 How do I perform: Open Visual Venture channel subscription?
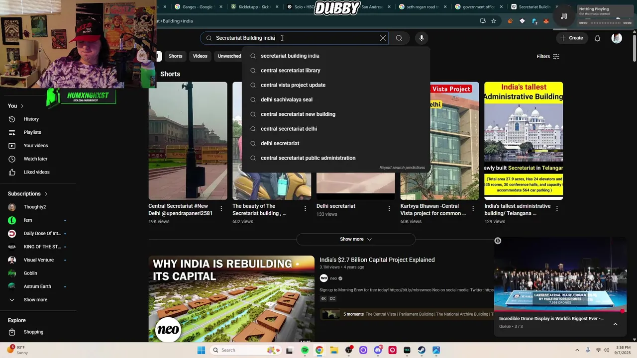coord(39,260)
